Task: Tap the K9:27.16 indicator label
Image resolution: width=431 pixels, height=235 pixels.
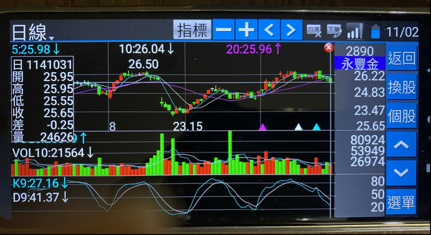Action: [40, 183]
